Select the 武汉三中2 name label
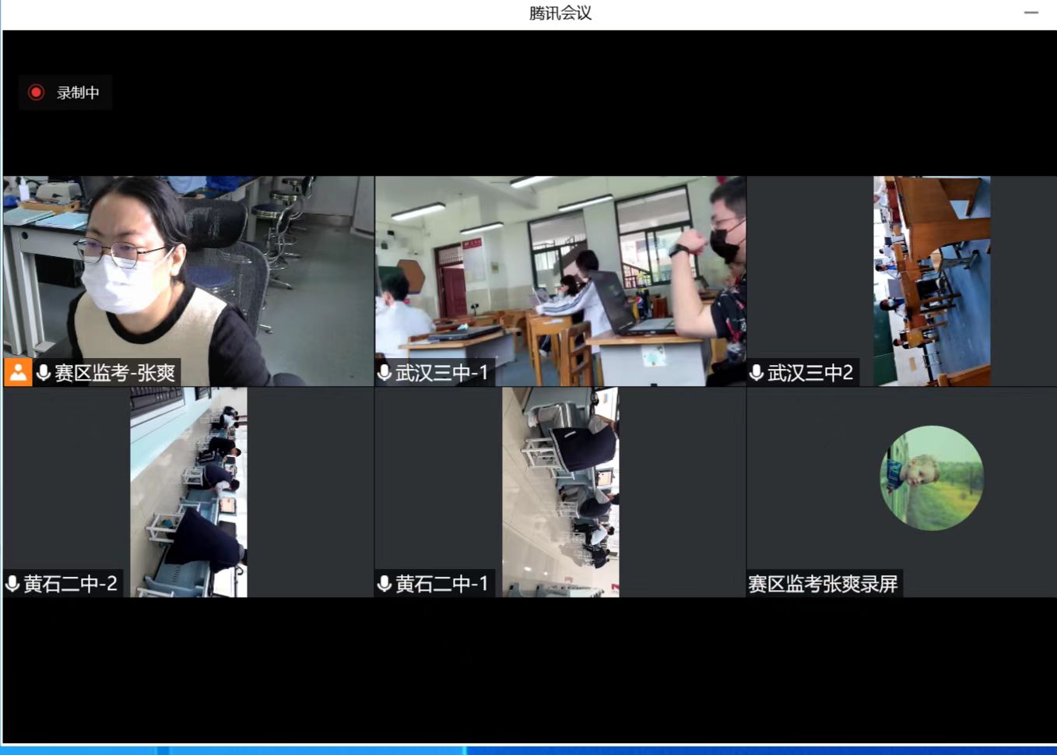The height and width of the screenshot is (755, 1057). 810,373
